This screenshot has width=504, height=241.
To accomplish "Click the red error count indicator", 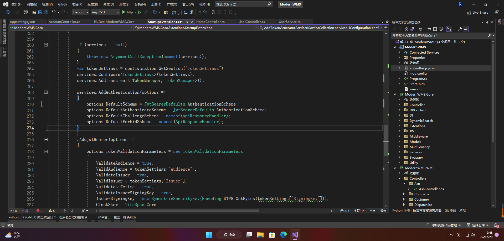I will (39, 211).
